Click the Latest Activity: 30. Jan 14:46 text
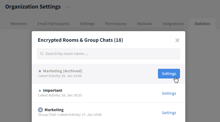The image size is (220, 122). (60, 76)
